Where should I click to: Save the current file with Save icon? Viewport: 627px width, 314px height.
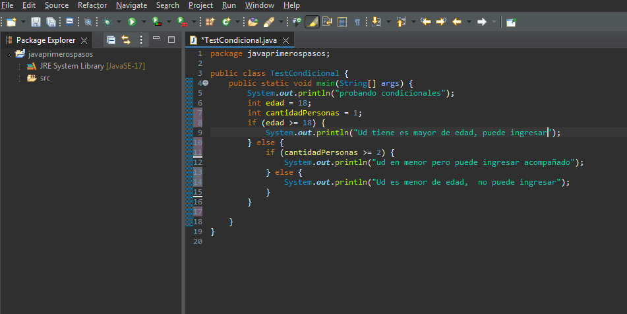coord(36,22)
